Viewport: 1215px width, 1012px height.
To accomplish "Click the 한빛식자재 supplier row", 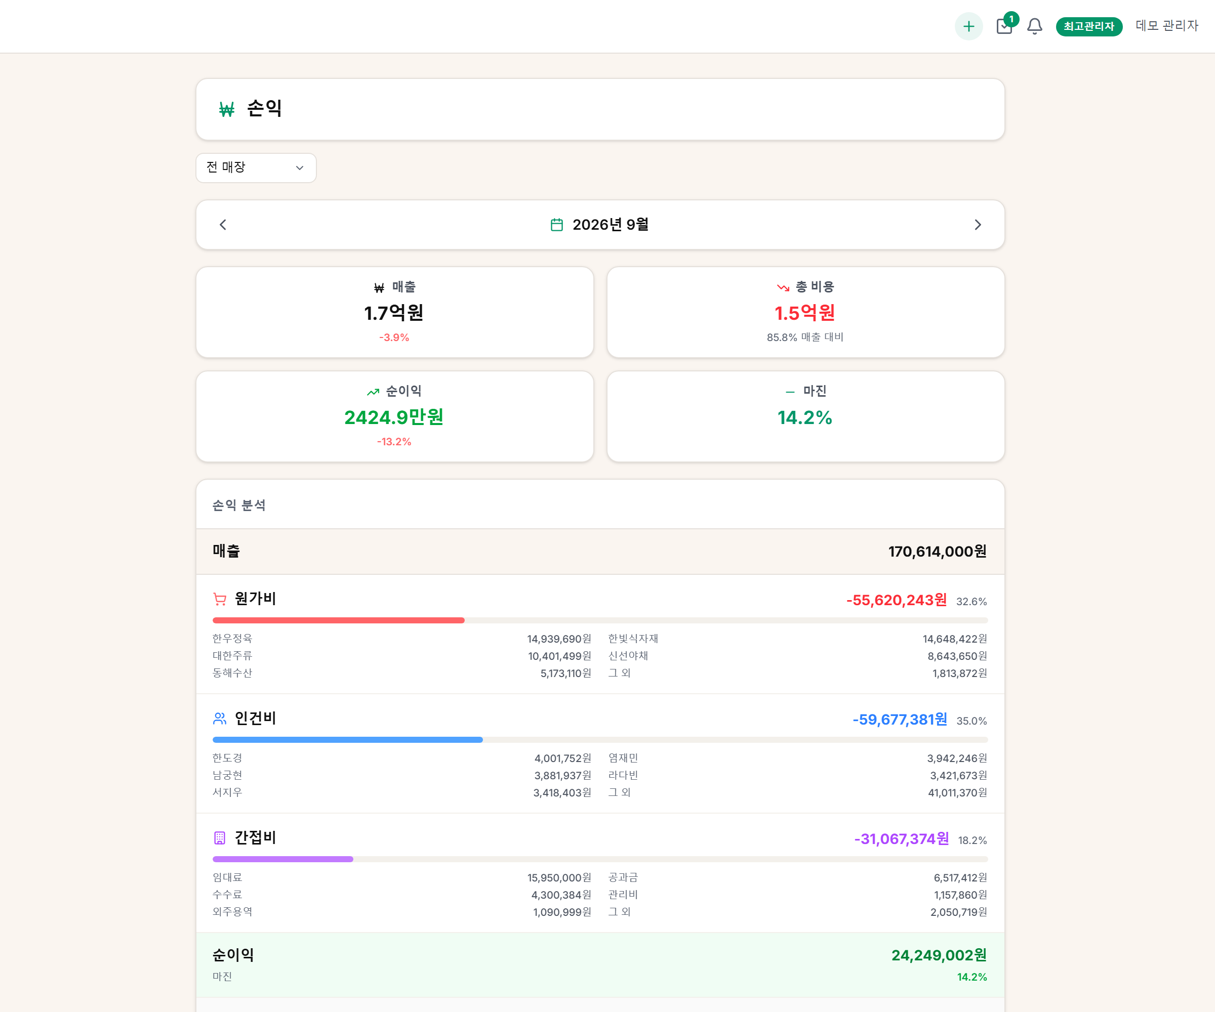I will tap(797, 639).
